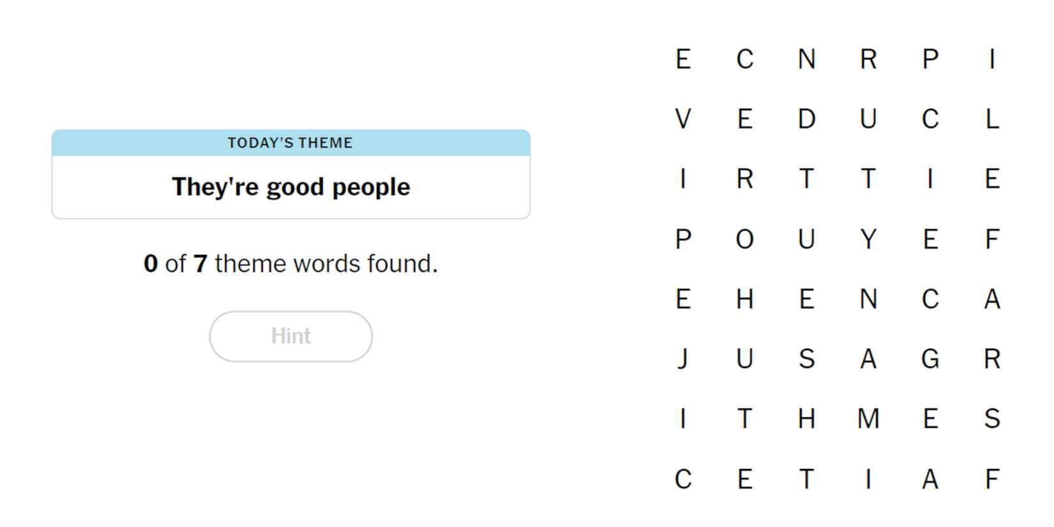
Task: Click the H between E and E
Action: tap(745, 299)
